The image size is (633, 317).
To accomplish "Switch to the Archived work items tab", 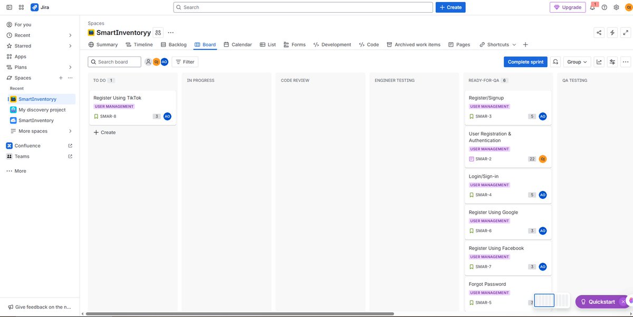I will 414,45.
